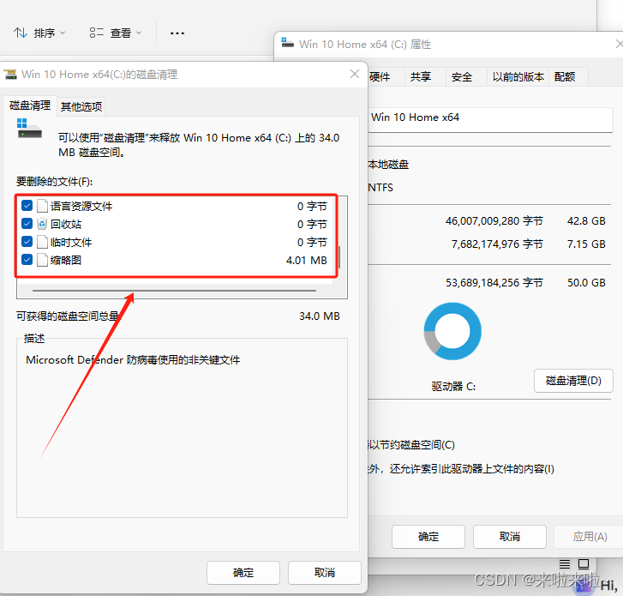The width and height of the screenshot is (623, 596).
Task: Click the index file contents option text (I)
Action: tap(461, 469)
